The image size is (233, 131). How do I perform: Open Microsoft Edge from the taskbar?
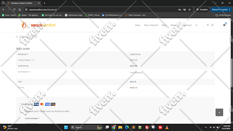(127, 128)
